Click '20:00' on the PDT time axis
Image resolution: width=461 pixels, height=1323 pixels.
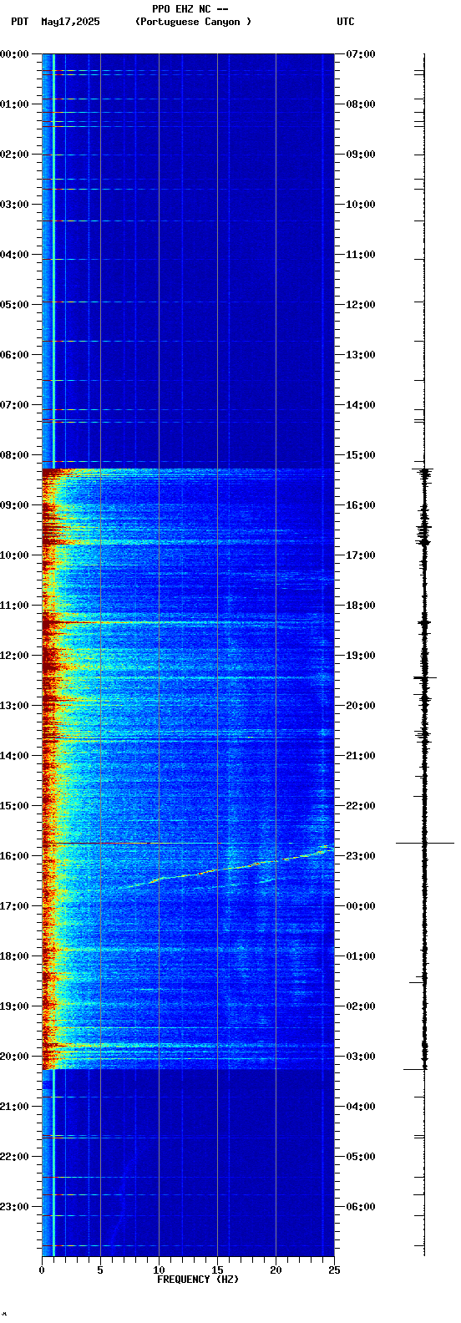tap(15, 1057)
